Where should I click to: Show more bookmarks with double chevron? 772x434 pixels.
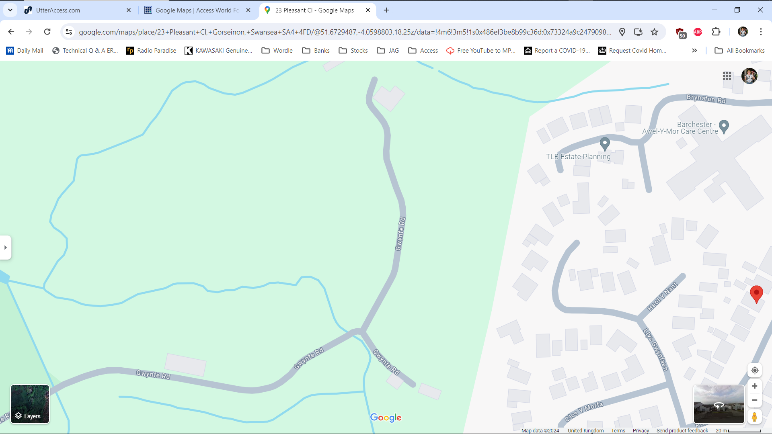[x=694, y=51]
